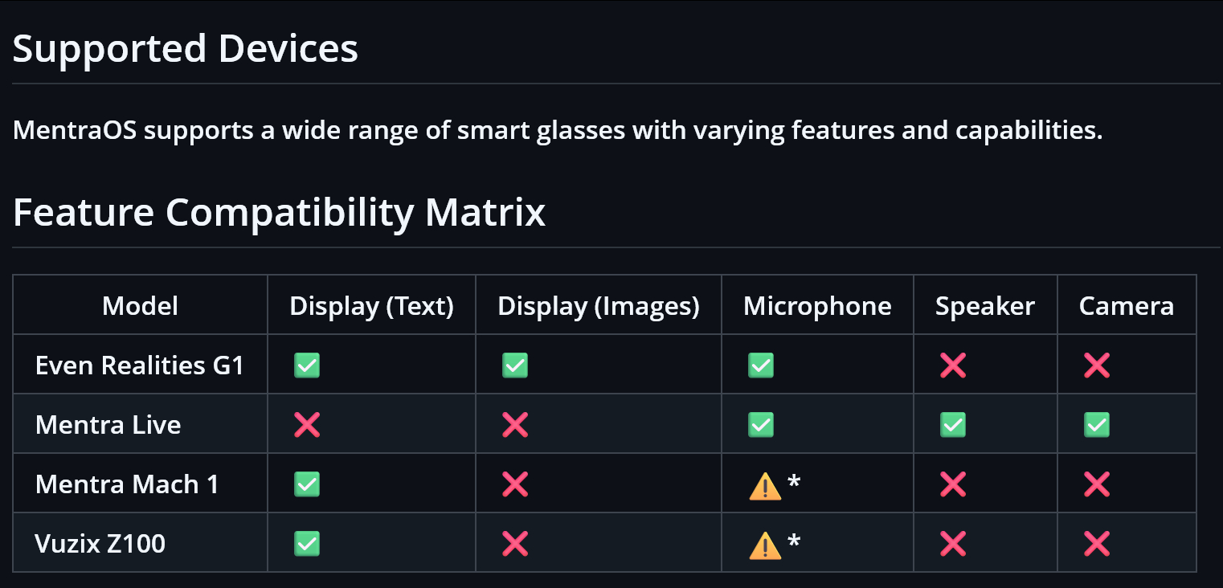Viewport: 1223px width, 588px height.
Task: Click Mentra Mach 1 microphone warning icon
Action: point(765,484)
